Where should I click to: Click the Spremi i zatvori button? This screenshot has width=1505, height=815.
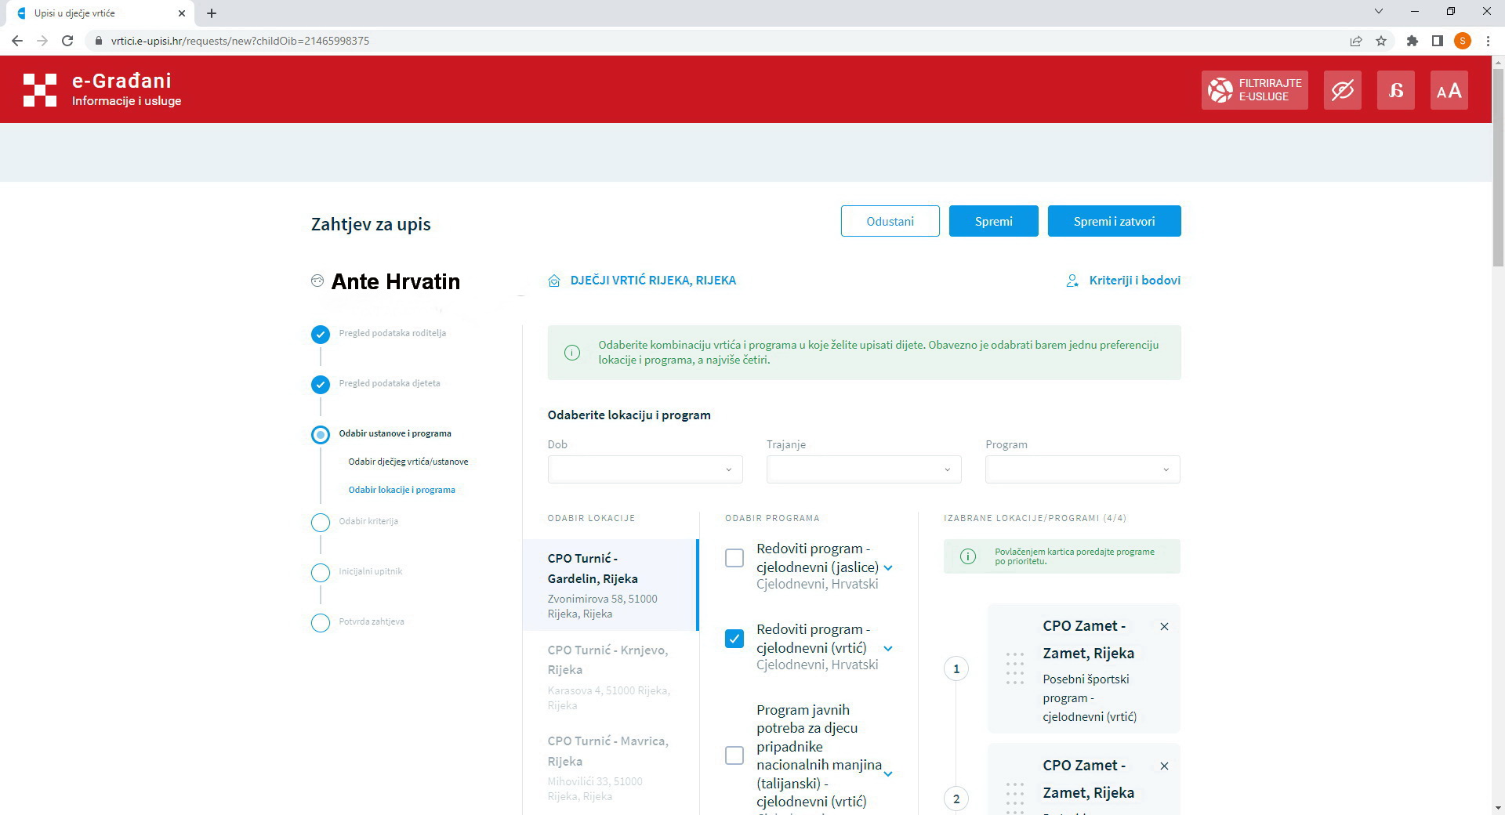[x=1114, y=222]
